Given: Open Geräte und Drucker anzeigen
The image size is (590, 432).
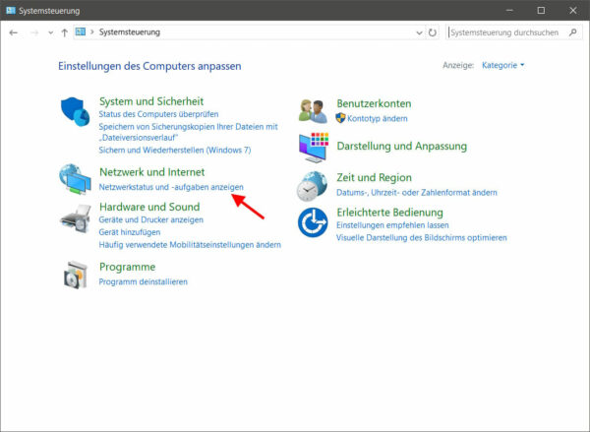Looking at the screenshot, I should pos(150,221).
